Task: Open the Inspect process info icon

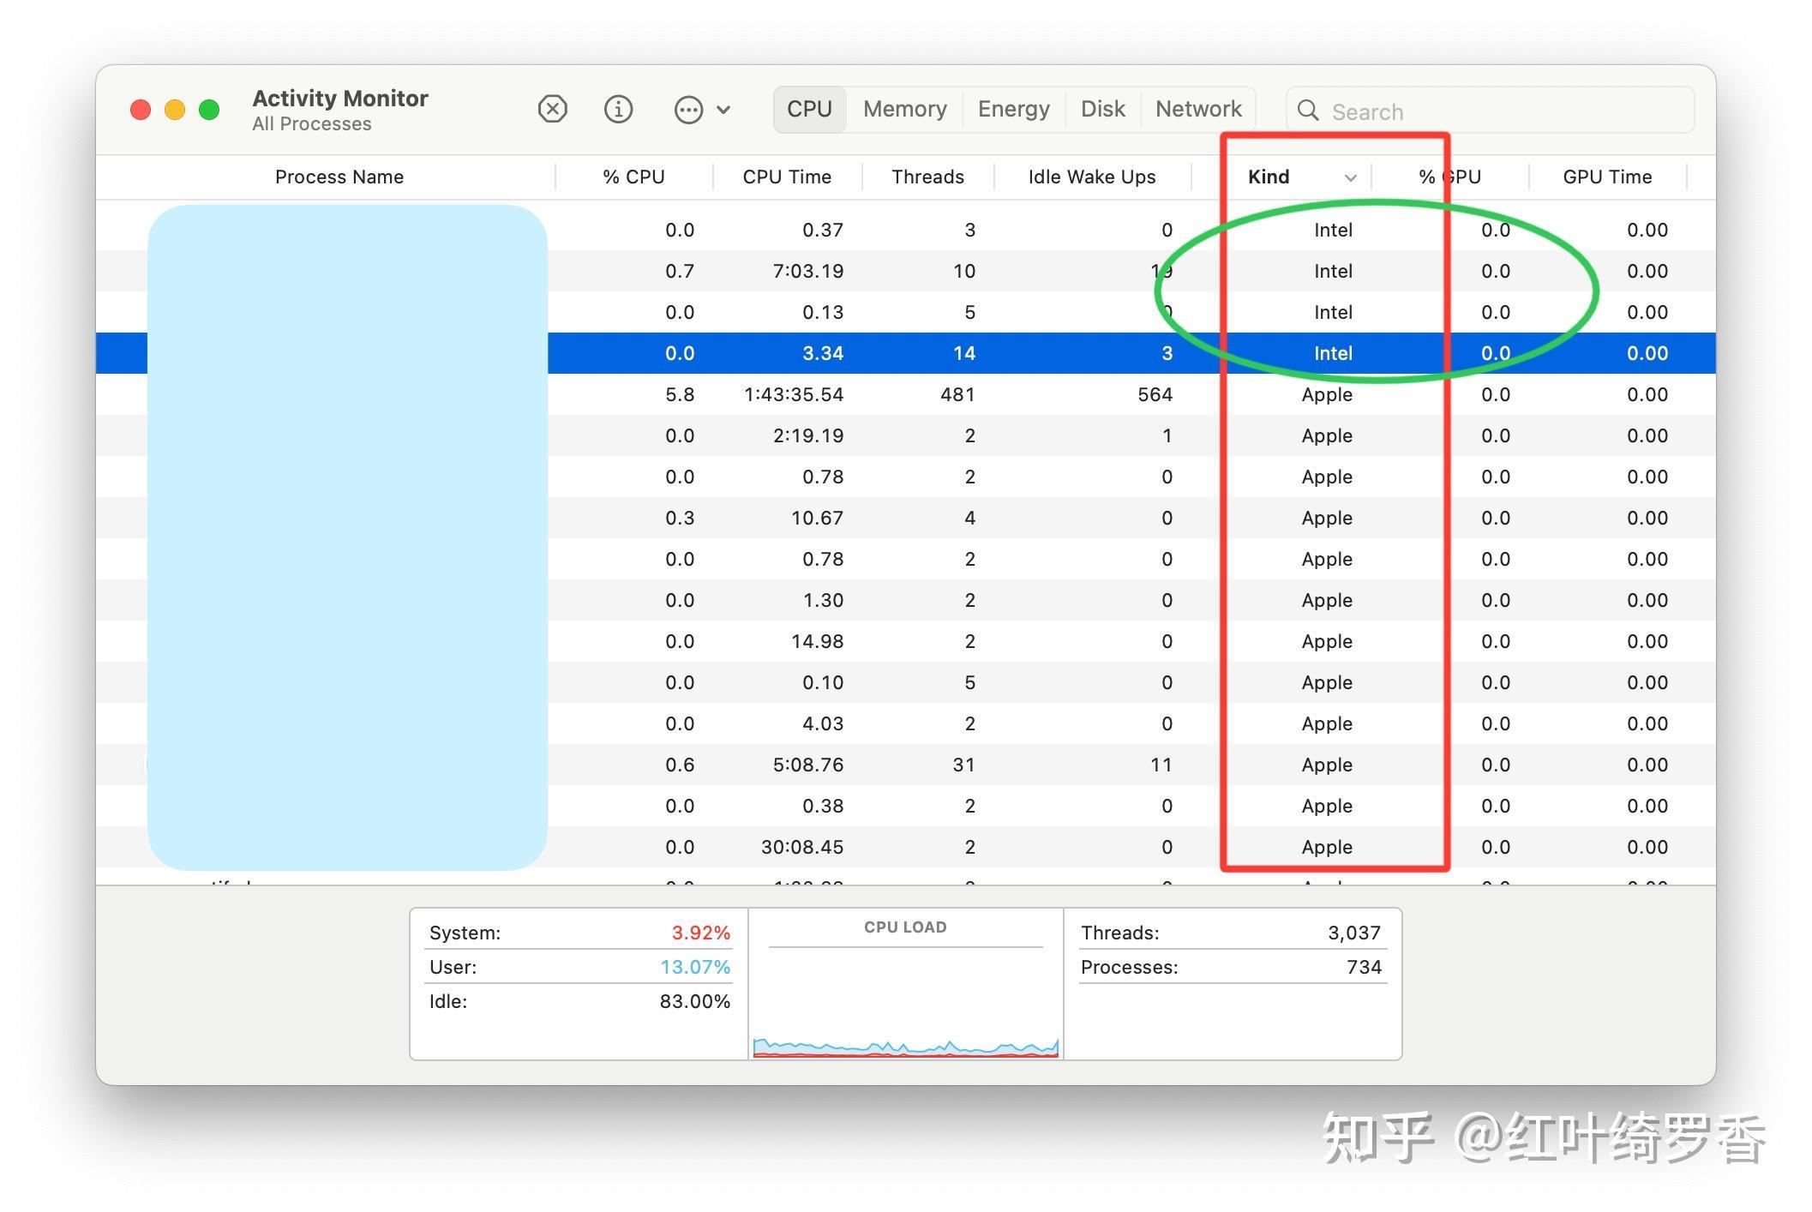Action: coord(619,109)
